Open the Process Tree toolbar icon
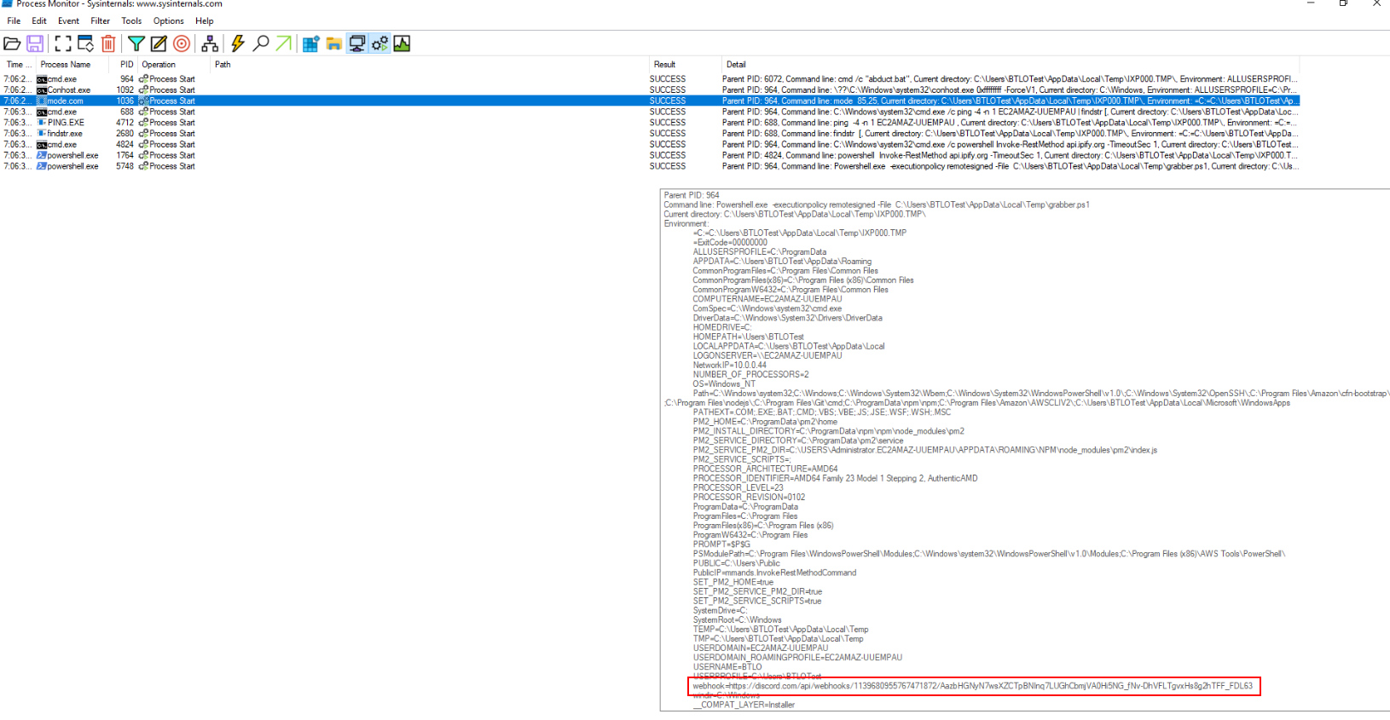 click(210, 43)
